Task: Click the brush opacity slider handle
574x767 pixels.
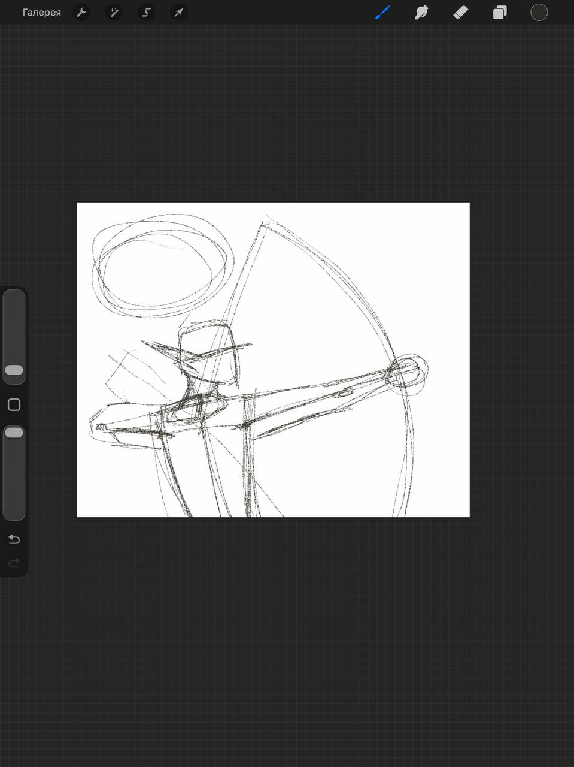Action: (14, 433)
